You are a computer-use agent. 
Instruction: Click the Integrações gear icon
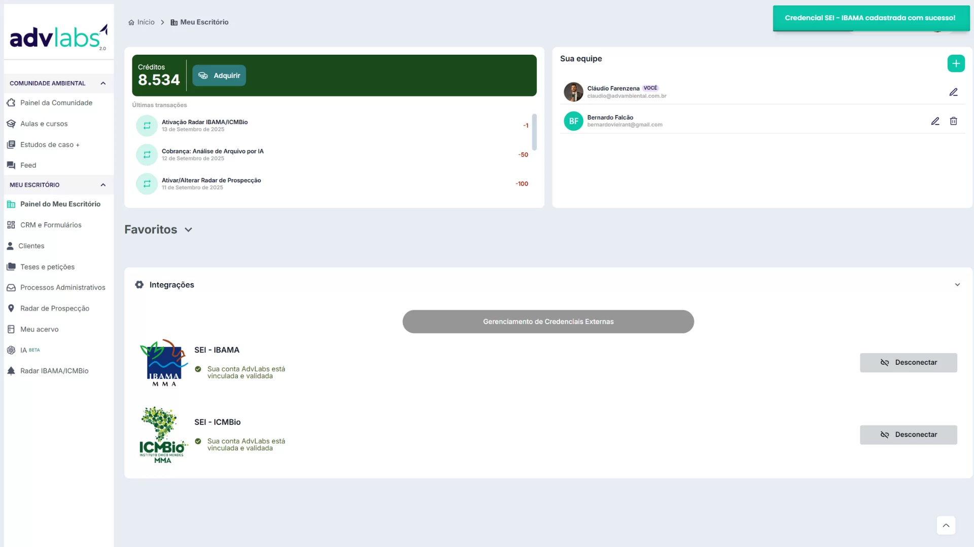click(139, 285)
